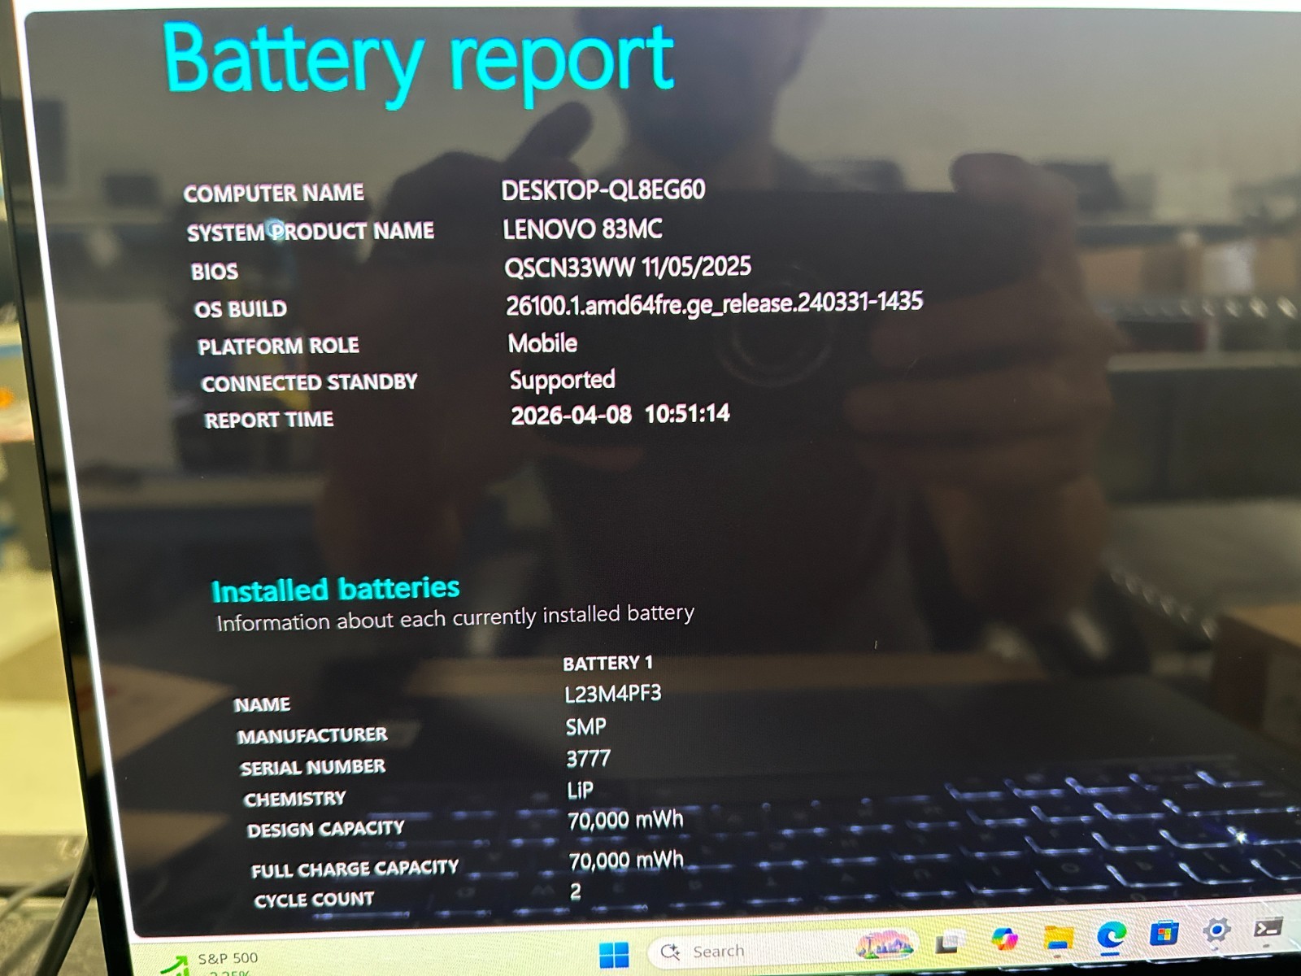Select serial number 3777
This screenshot has width=1301, height=976.
[588, 759]
